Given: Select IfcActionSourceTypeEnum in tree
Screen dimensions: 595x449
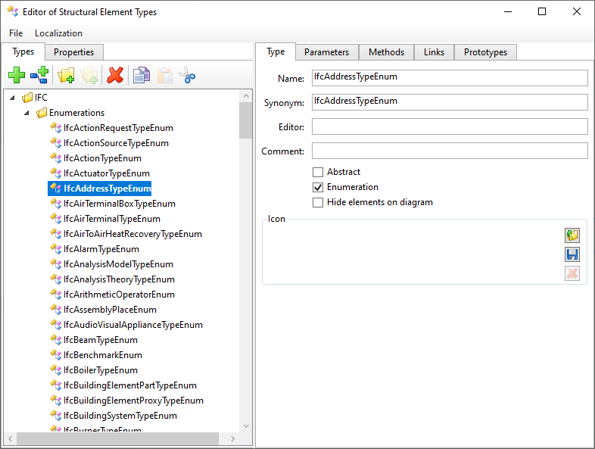Looking at the screenshot, I should click(x=116, y=143).
